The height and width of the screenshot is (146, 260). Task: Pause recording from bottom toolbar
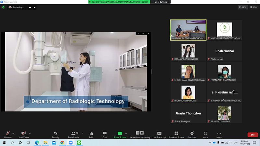tap(137, 133)
